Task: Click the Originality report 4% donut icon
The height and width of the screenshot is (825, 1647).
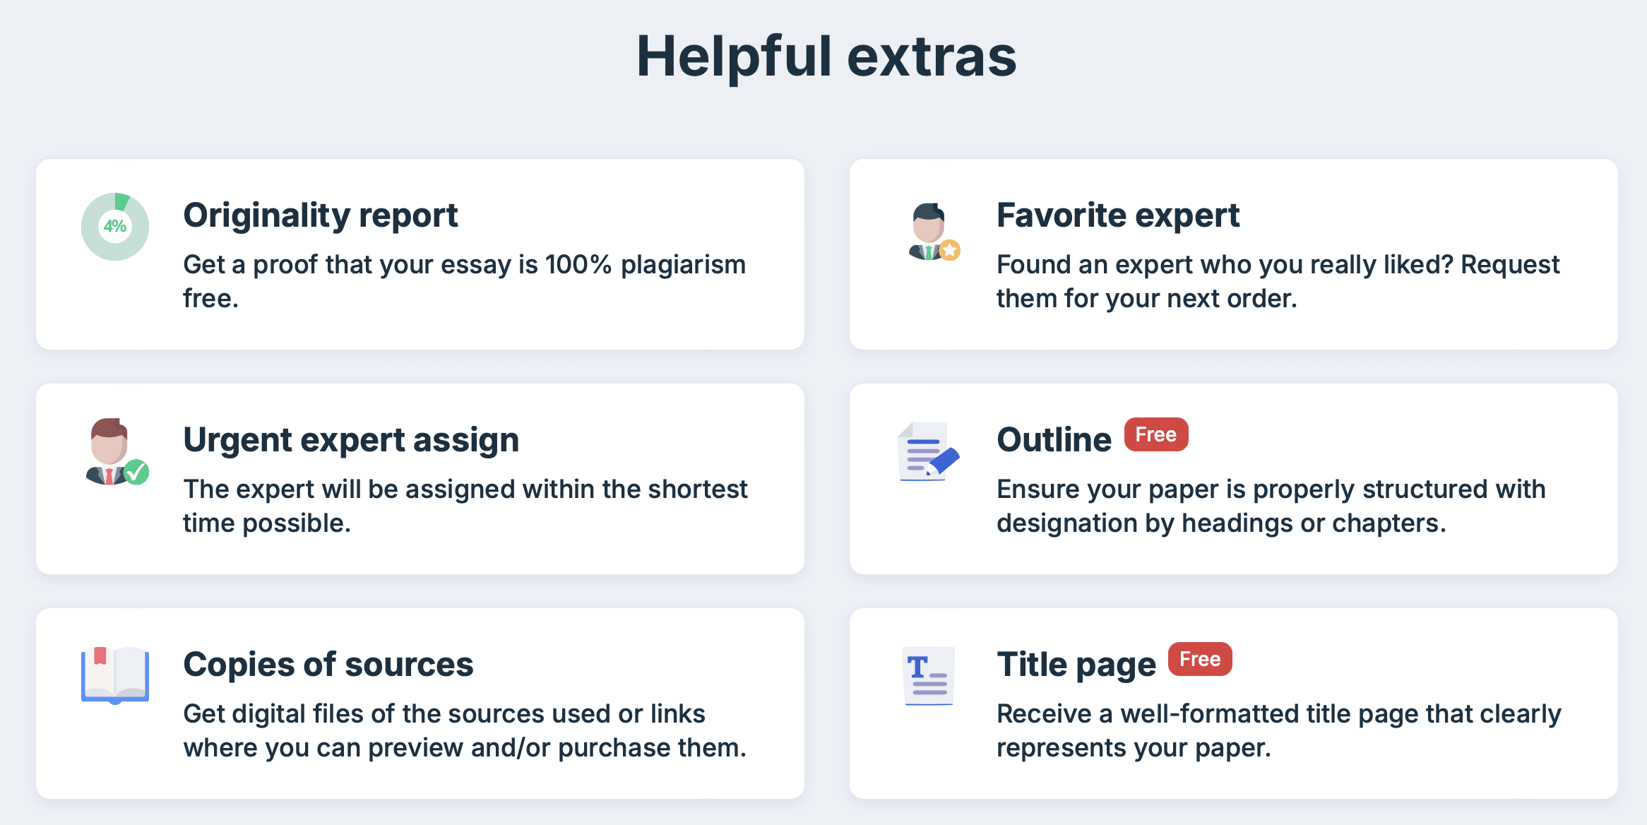Action: (x=115, y=227)
